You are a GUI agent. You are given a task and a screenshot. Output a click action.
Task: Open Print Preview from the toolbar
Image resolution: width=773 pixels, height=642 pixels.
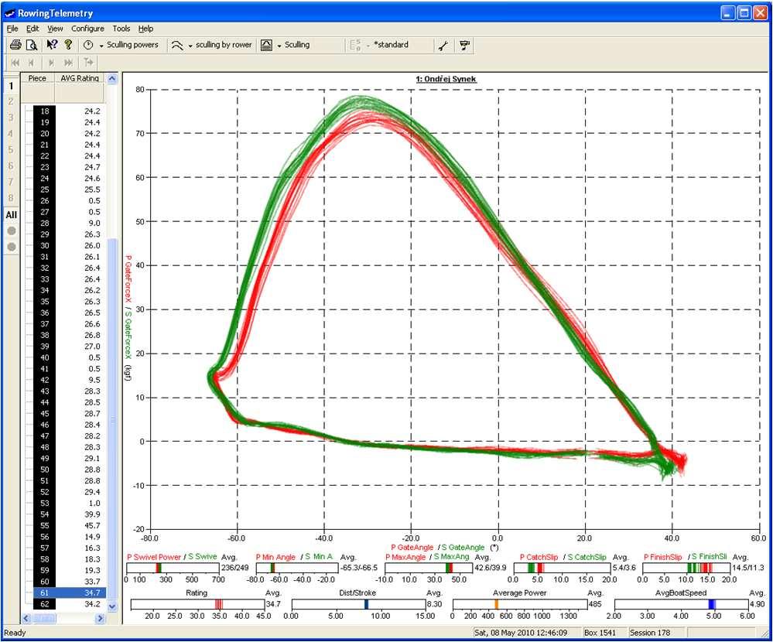point(32,45)
